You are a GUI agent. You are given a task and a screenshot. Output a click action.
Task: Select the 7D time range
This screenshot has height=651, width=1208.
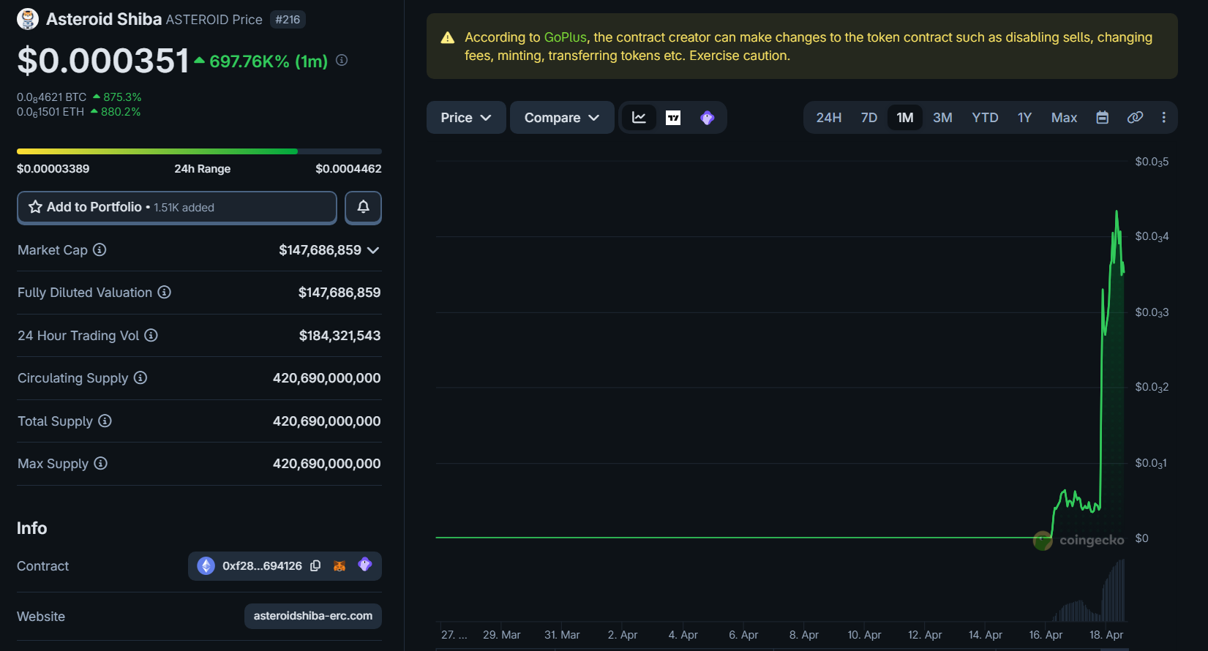[x=869, y=118]
